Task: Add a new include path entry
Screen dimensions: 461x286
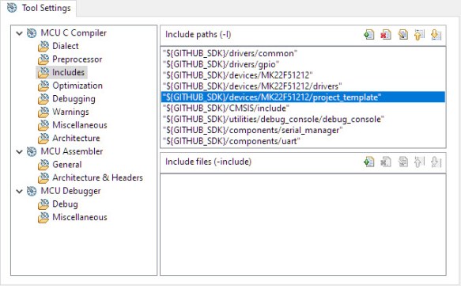Action: 369,35
